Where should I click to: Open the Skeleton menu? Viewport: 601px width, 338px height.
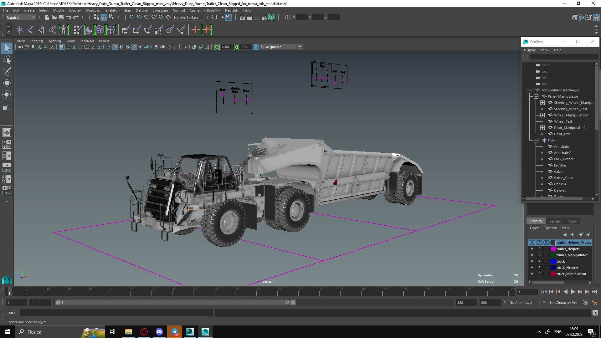click(112, 10)
